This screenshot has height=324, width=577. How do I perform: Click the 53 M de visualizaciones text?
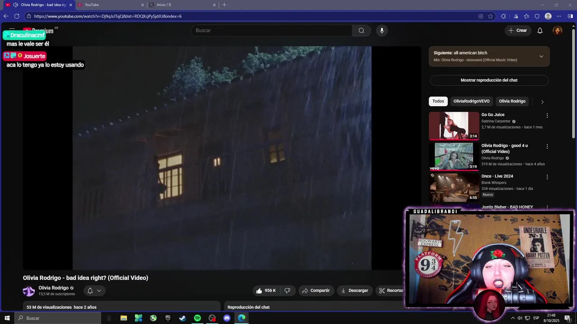coord(49,307)
